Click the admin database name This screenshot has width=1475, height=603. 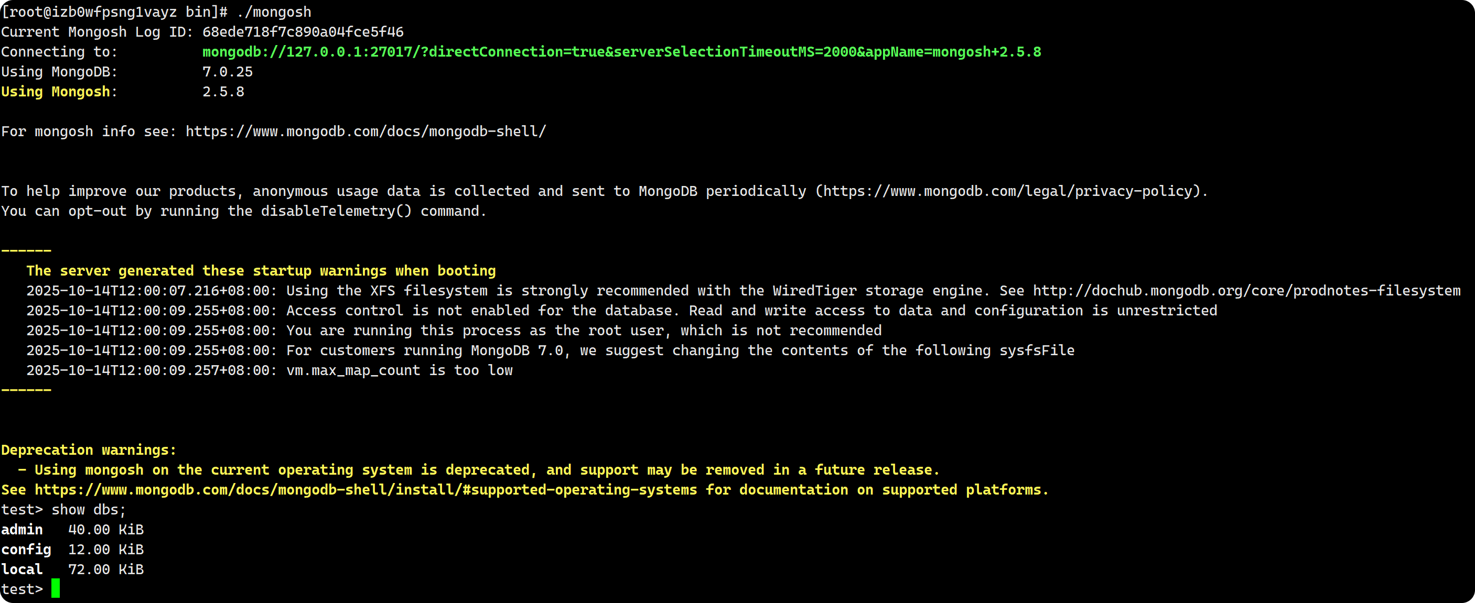point(21,530)
